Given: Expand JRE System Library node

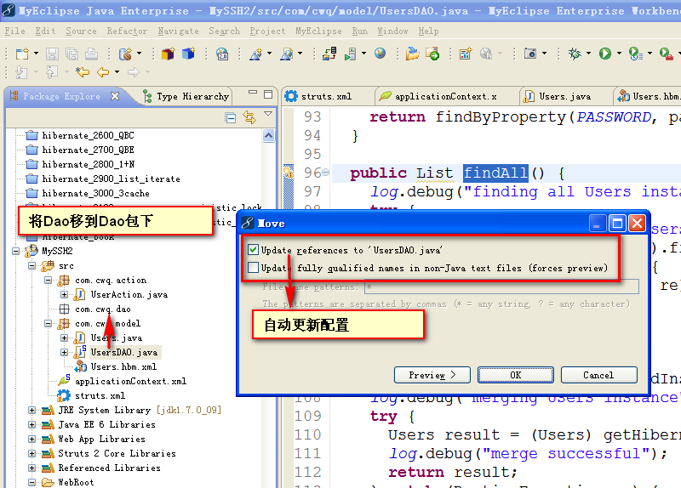Looking at the screenshot, I should click(x=32, y=410).
